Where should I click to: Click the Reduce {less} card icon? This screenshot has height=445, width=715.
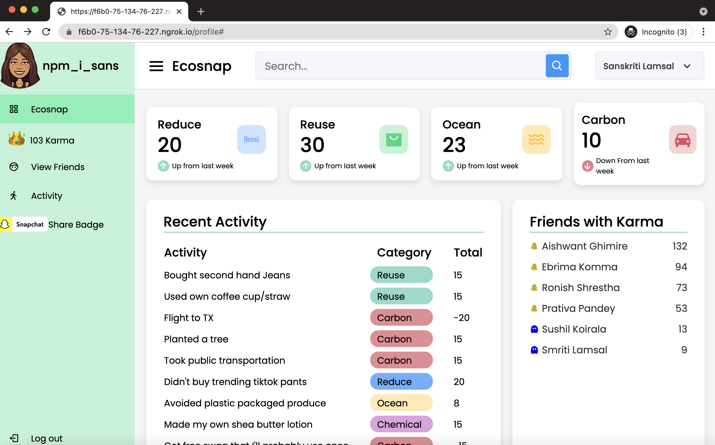251,139
